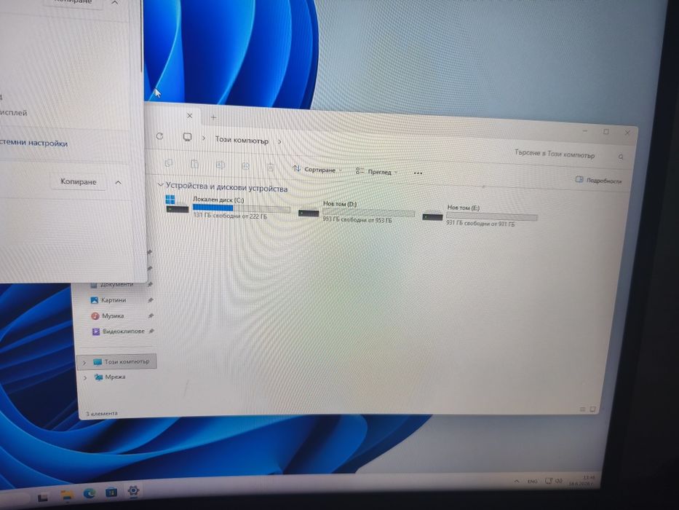Open the three-dot more options menu

click(418, 173)
